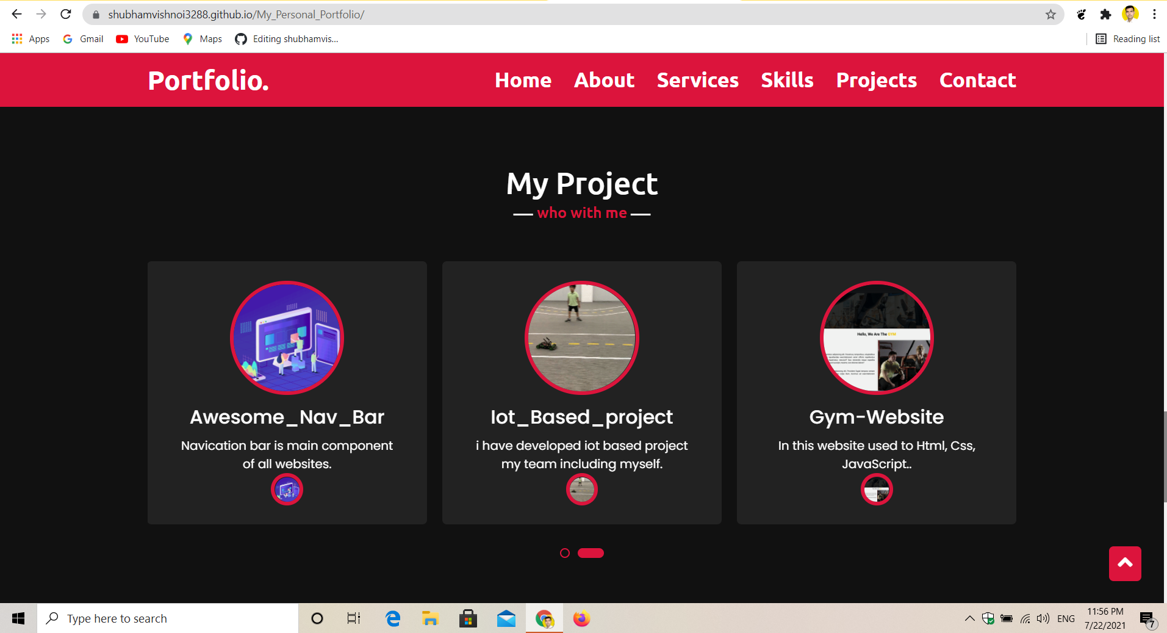1167x633 pixels.
Task: Open YouTube bookmark
Action: click(143, 39)
